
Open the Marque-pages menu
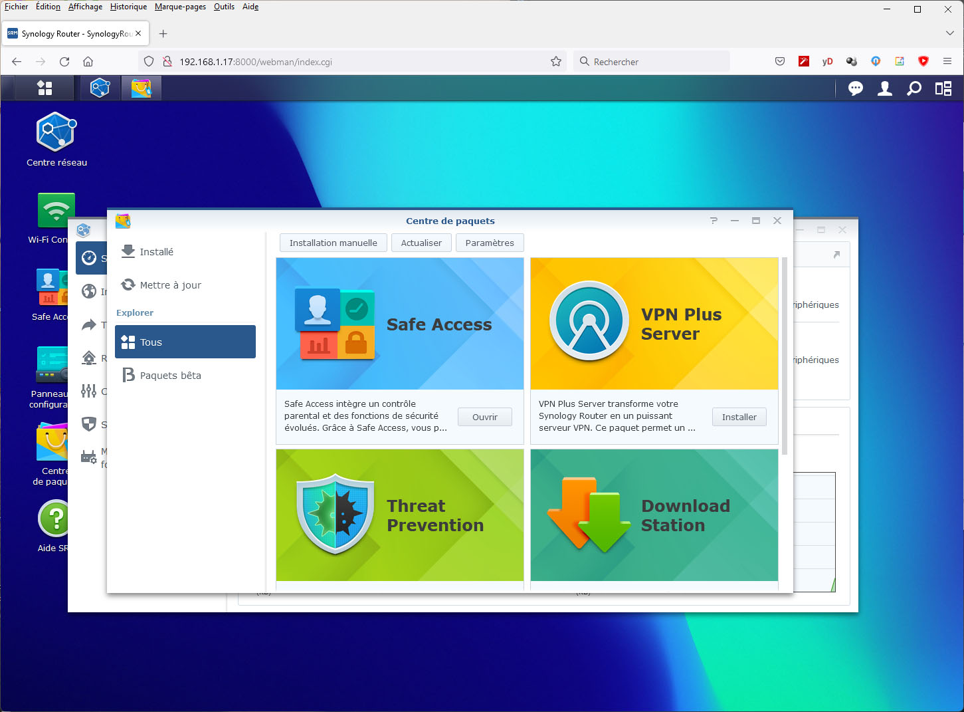(x=180, y=7)
